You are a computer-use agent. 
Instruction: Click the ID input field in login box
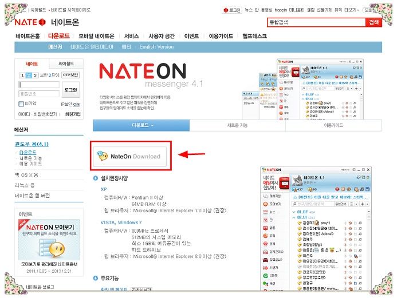[x=39, y=85]
